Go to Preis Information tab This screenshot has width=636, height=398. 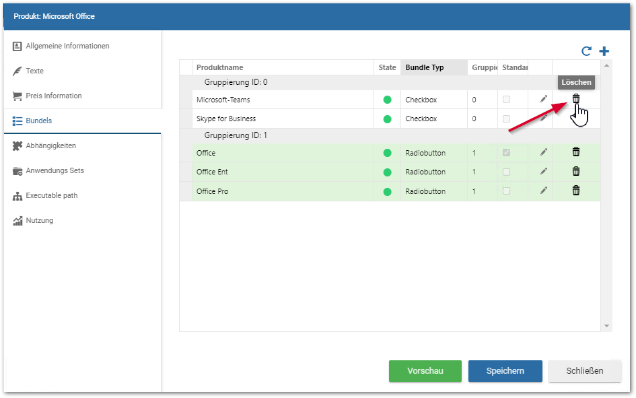point(82,96)
